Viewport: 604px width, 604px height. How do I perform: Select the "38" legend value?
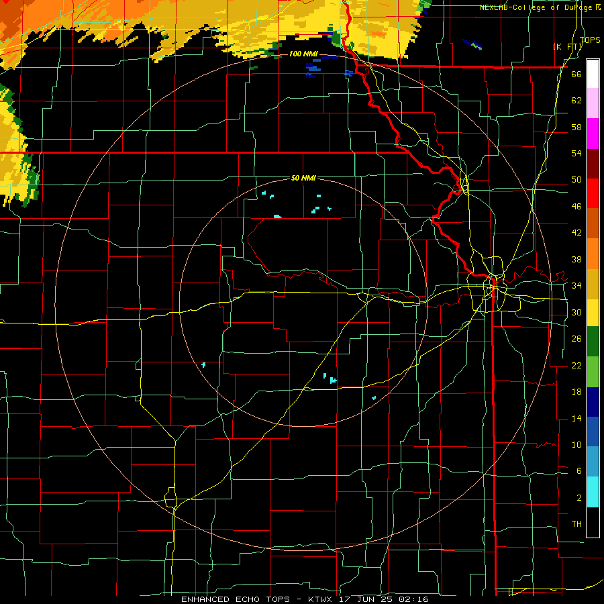[576, 259]
